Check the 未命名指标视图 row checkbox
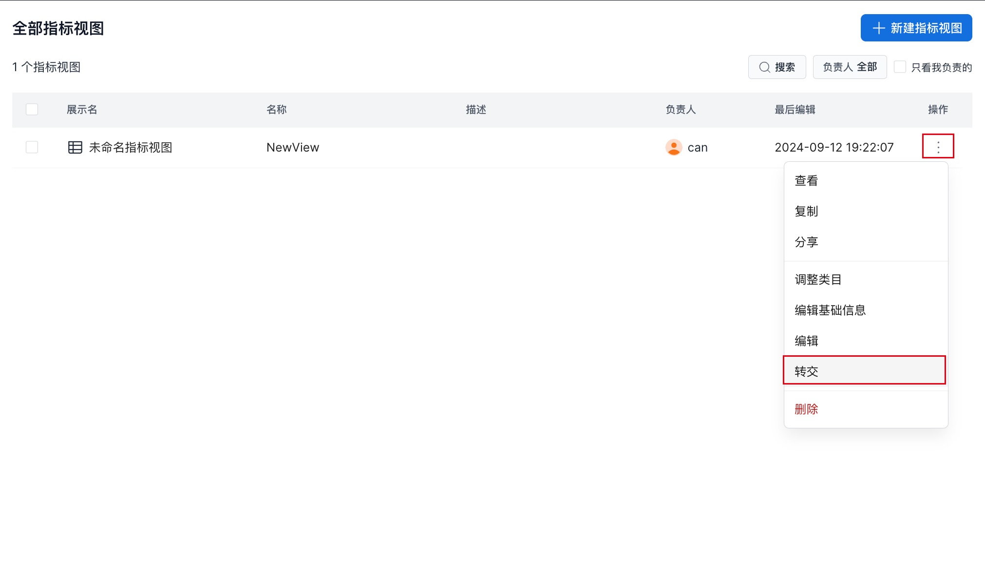 [32, 147]
